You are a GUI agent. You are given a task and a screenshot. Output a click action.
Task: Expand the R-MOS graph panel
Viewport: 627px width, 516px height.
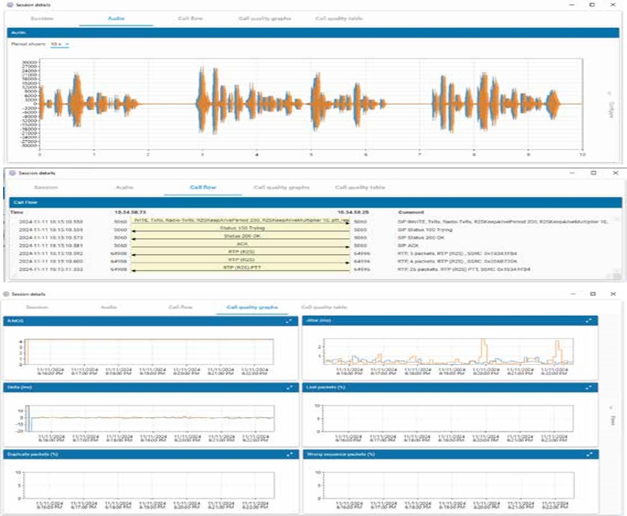(x=289, y=321)
